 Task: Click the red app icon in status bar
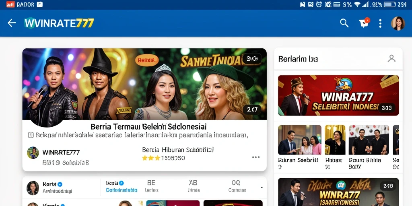point(10,4)
